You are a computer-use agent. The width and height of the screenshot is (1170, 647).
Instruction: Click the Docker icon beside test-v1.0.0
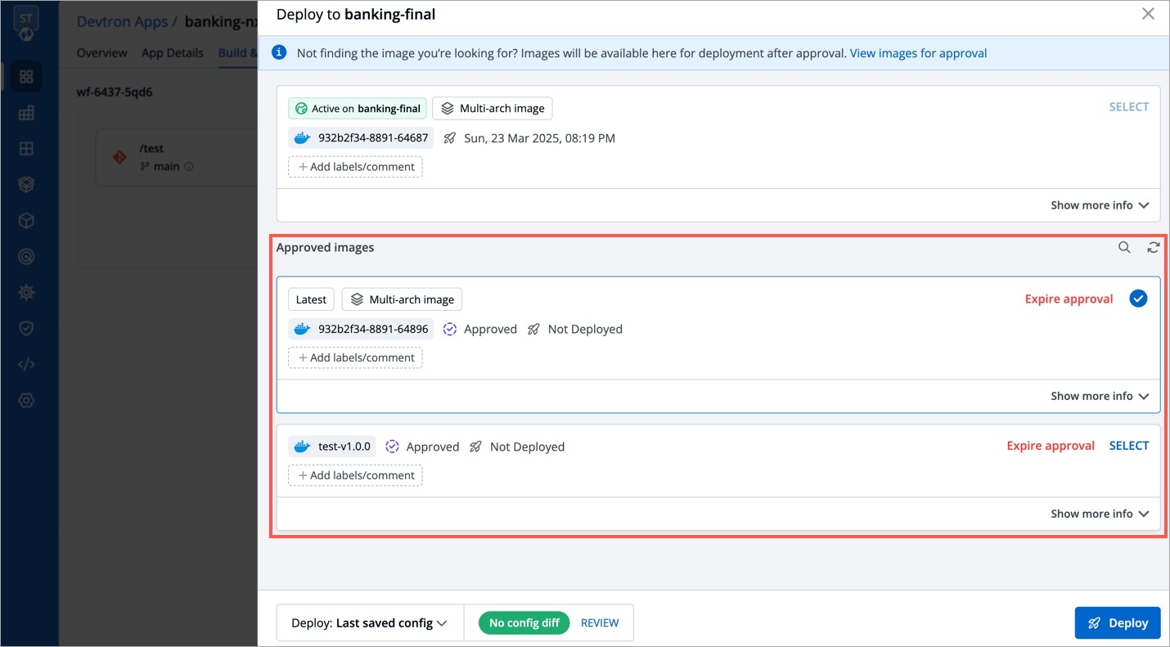coord(302,447)
